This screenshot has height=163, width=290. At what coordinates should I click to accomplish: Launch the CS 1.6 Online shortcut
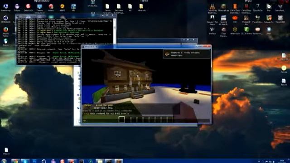pos(246,30)
